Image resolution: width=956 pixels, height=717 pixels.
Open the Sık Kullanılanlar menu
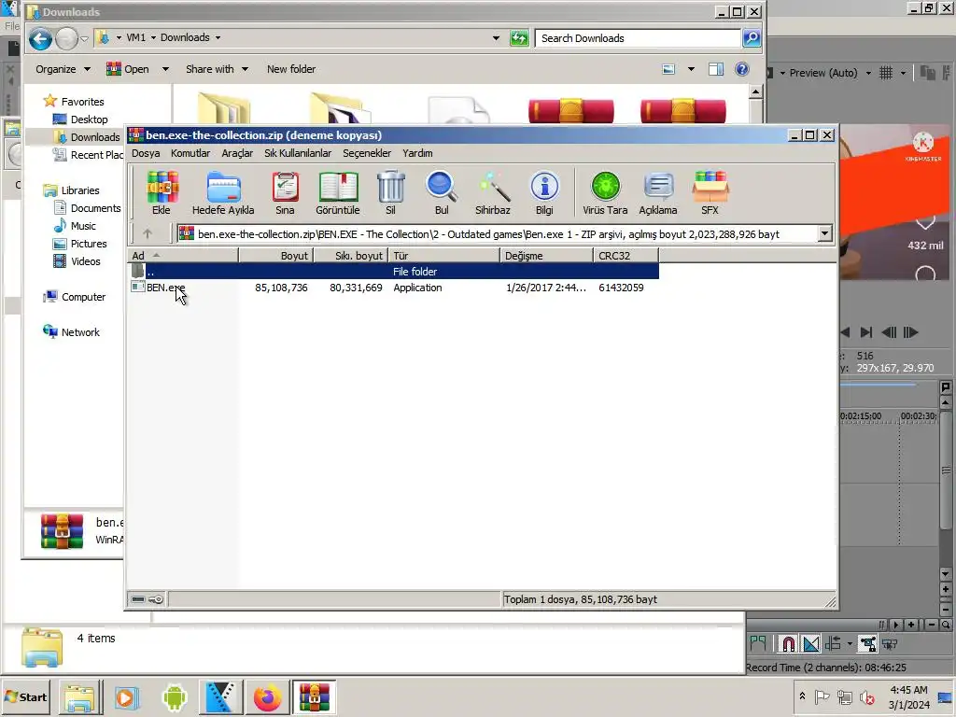tap(298, 153)
